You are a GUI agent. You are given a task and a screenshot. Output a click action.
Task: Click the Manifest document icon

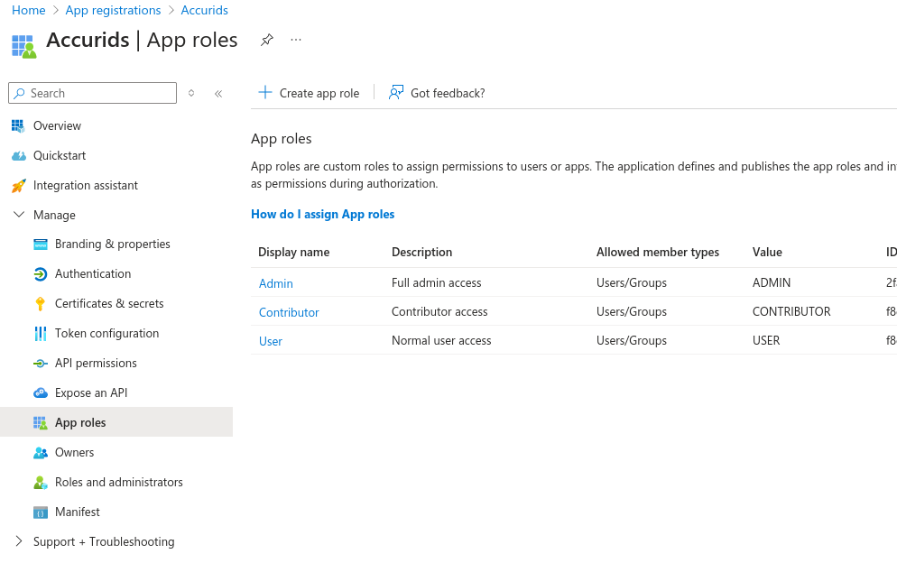click(40, 512)
